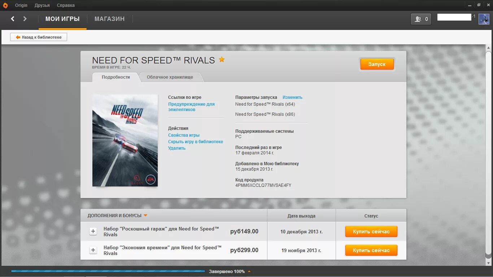Maximize the Origin window
The height and width of the screenshot is (277, 493).
pyautogui.click(x=479, y=5)
